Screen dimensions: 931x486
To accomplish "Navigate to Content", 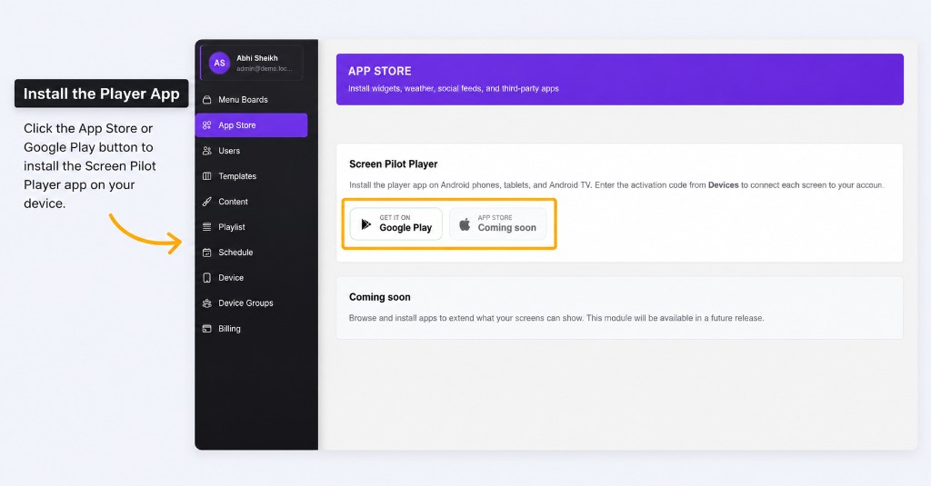I will pos(251,202).
